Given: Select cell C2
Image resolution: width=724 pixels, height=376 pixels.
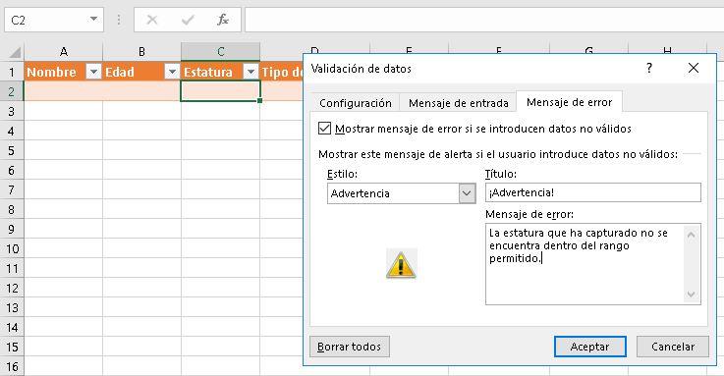Looking at the screenshot, I should [221, 91].
